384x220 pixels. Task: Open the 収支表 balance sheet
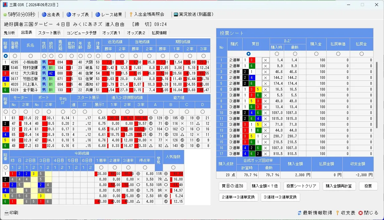[345, 213]
